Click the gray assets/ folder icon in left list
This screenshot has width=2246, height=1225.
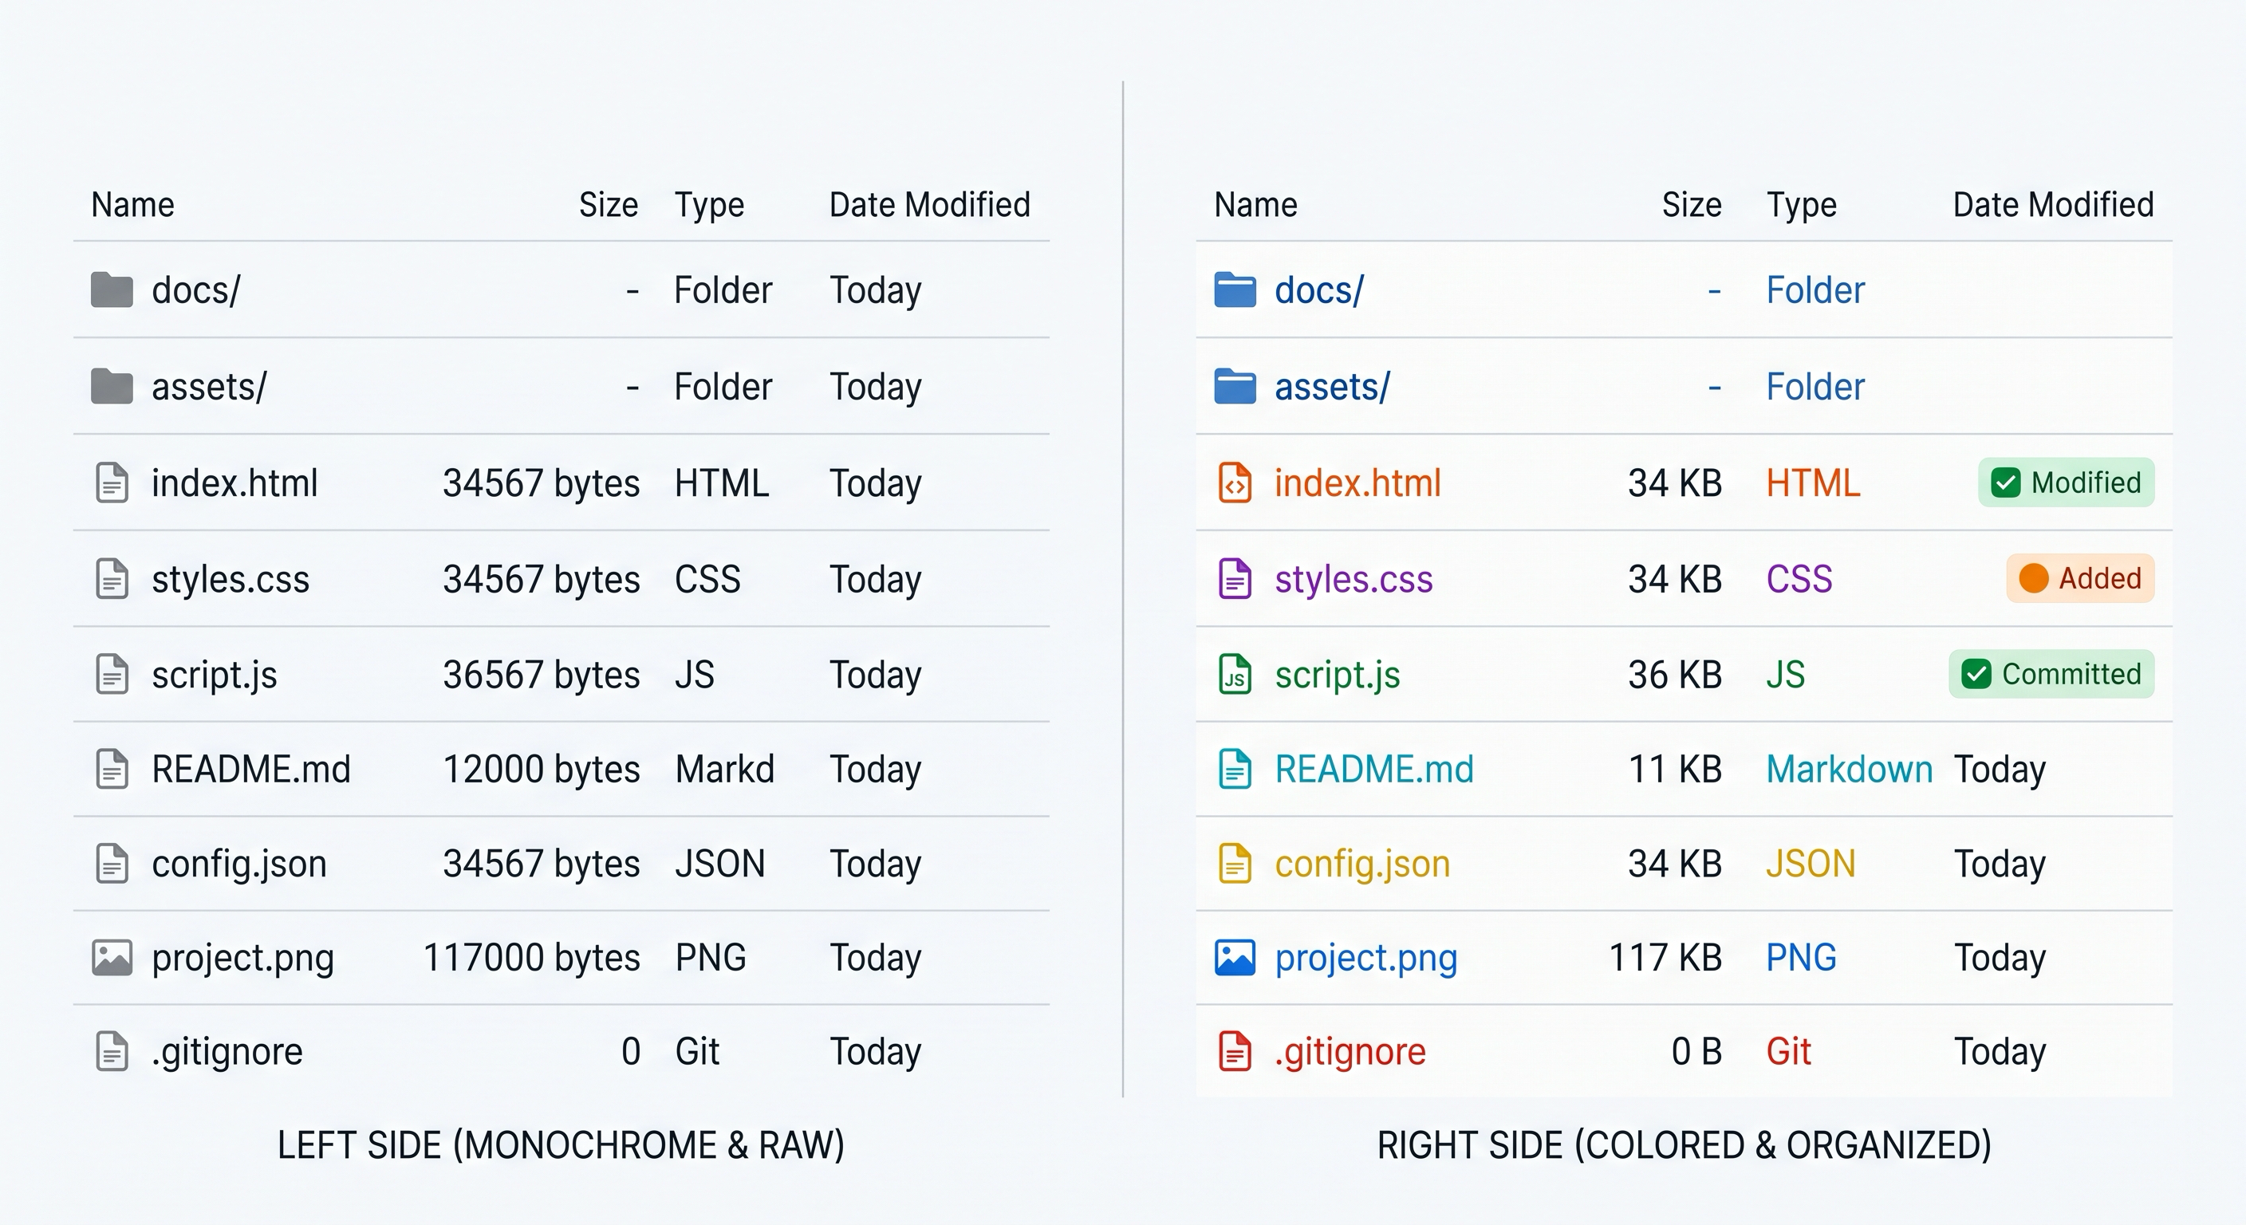112,386
